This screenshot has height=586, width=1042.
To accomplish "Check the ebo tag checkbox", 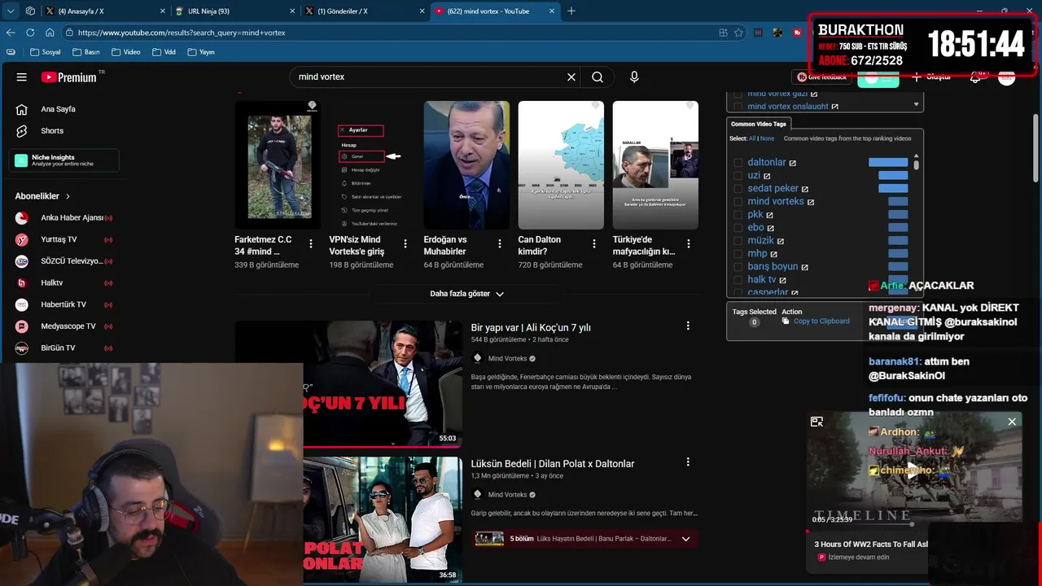I will (738, 228).
